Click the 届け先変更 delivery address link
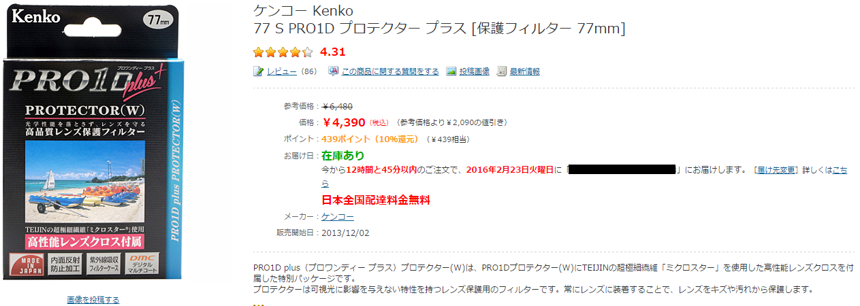The width and height of the screenshot is (860, 306). (x=776, y=170)
